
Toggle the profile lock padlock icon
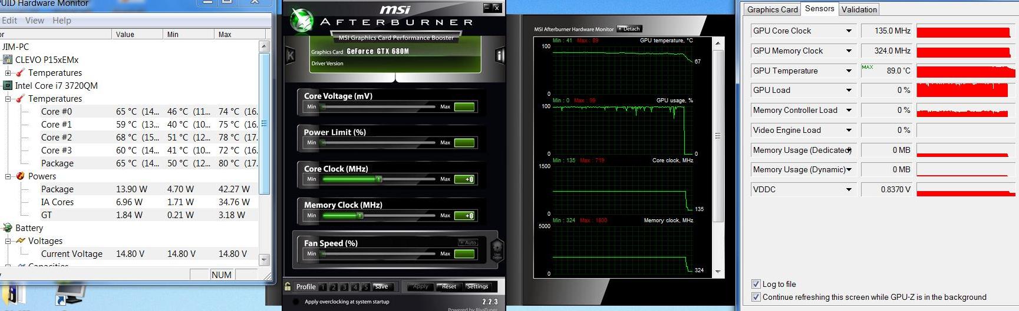[x=288, y=286]
